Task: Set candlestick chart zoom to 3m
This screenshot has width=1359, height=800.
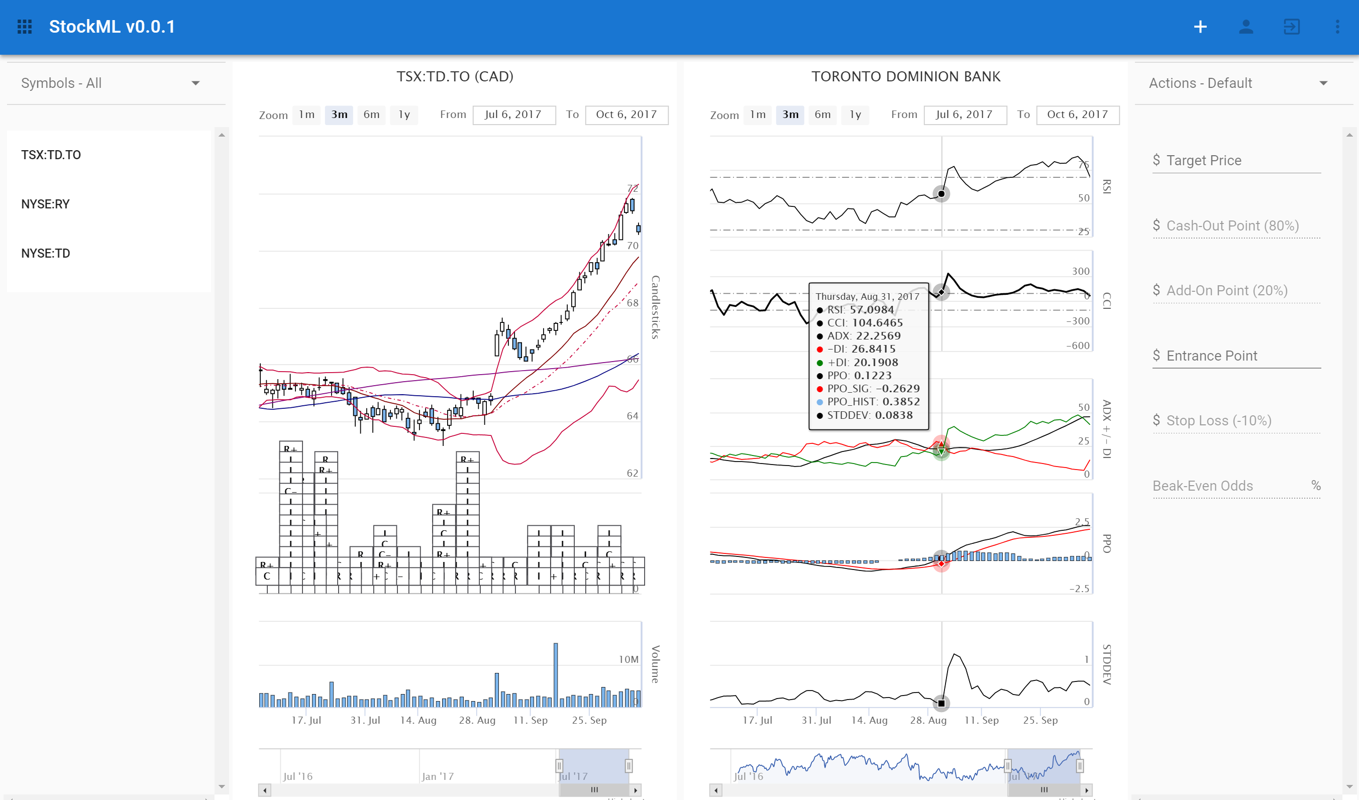Action: [x=339, y=115]
